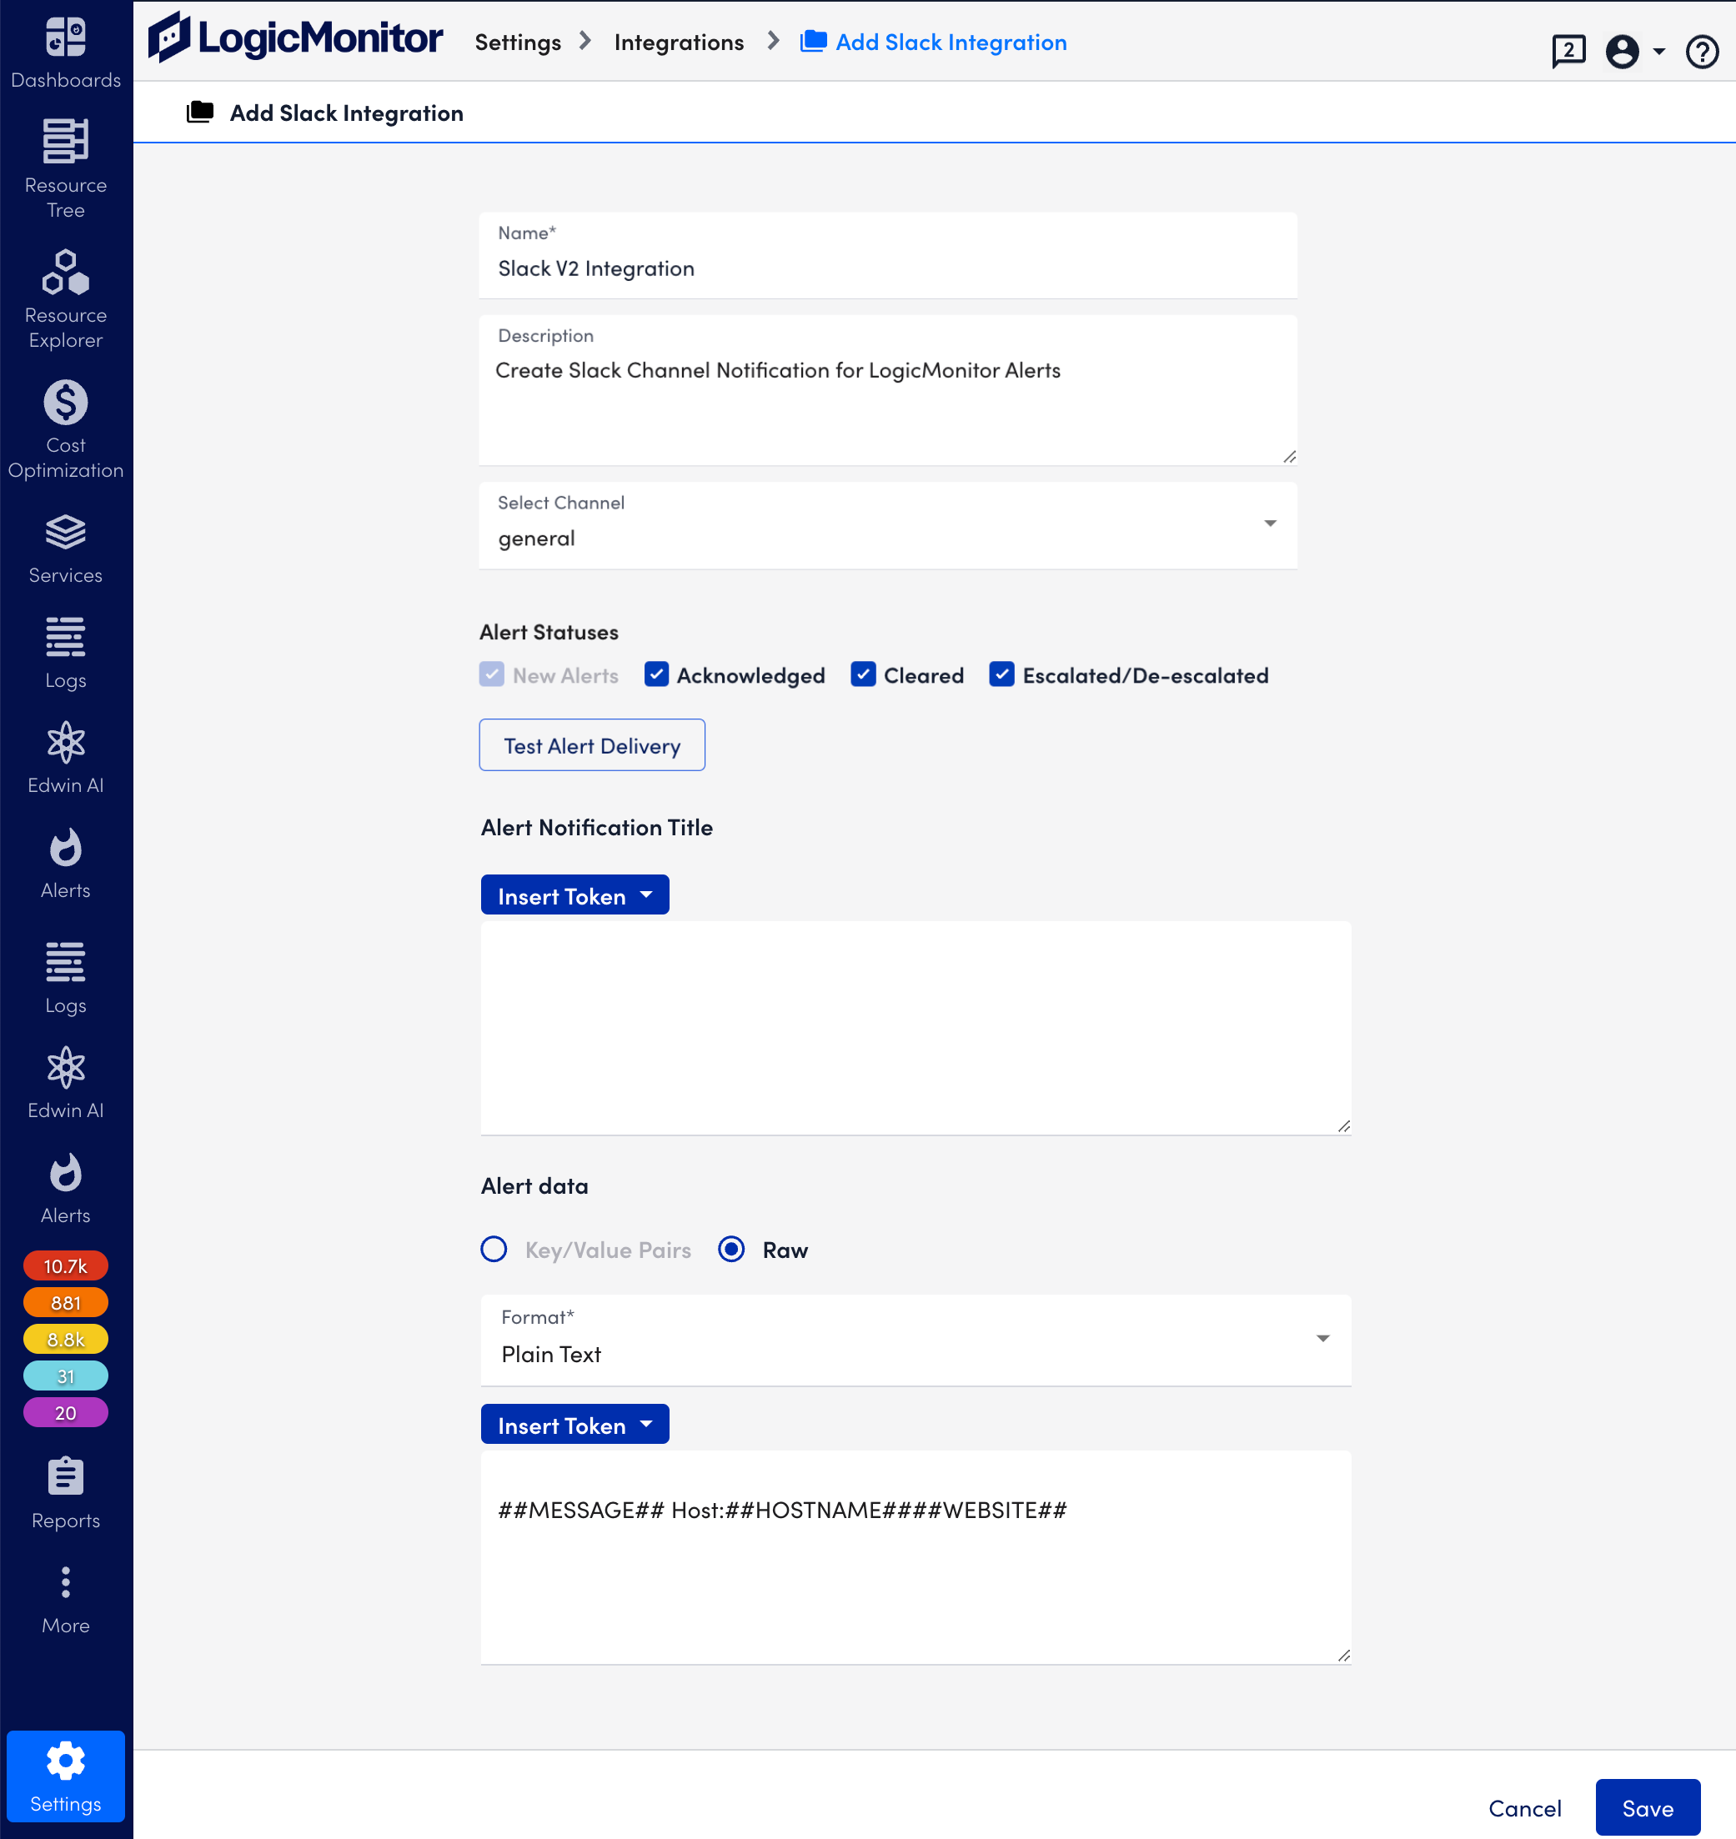Click the Test Alert Delivery button
The height and width of the screenshot is (1839, 1736).
click(x=592, y=746)
